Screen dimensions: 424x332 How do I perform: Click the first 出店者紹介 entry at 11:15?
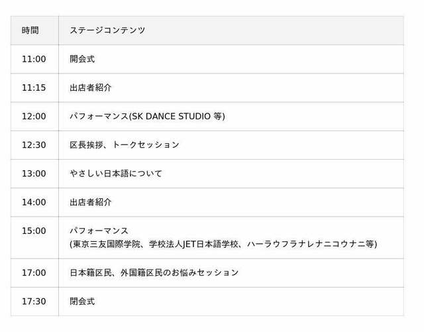(x=91, y=87)
